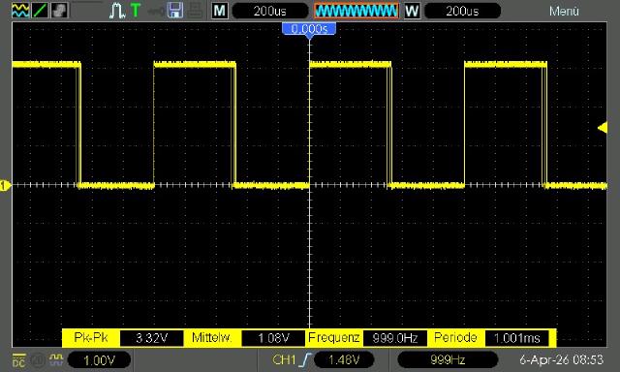The height and width of the screenshot is (372, 620).
Task: Click the channel 1 ground reference marker
Action: click(x=5, y=185)
